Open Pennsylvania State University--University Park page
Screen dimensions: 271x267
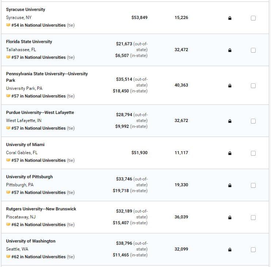point(47,74)
